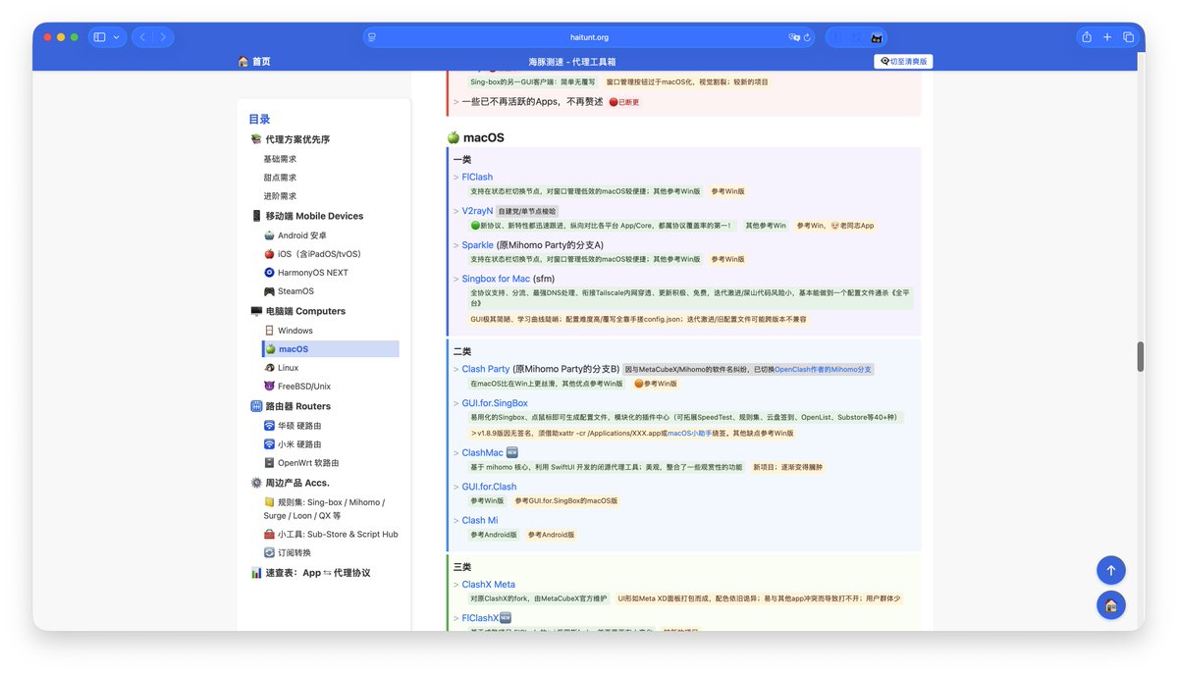The image size is (1178, 674).
Task: Jump to HarmonyOS NEXT sidebar entry
Action: tap(305, 273)
